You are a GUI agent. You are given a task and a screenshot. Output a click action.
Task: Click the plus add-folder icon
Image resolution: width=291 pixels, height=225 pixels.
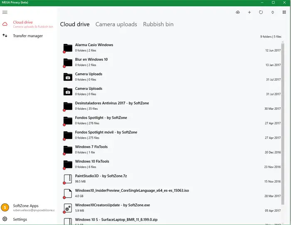249,12
